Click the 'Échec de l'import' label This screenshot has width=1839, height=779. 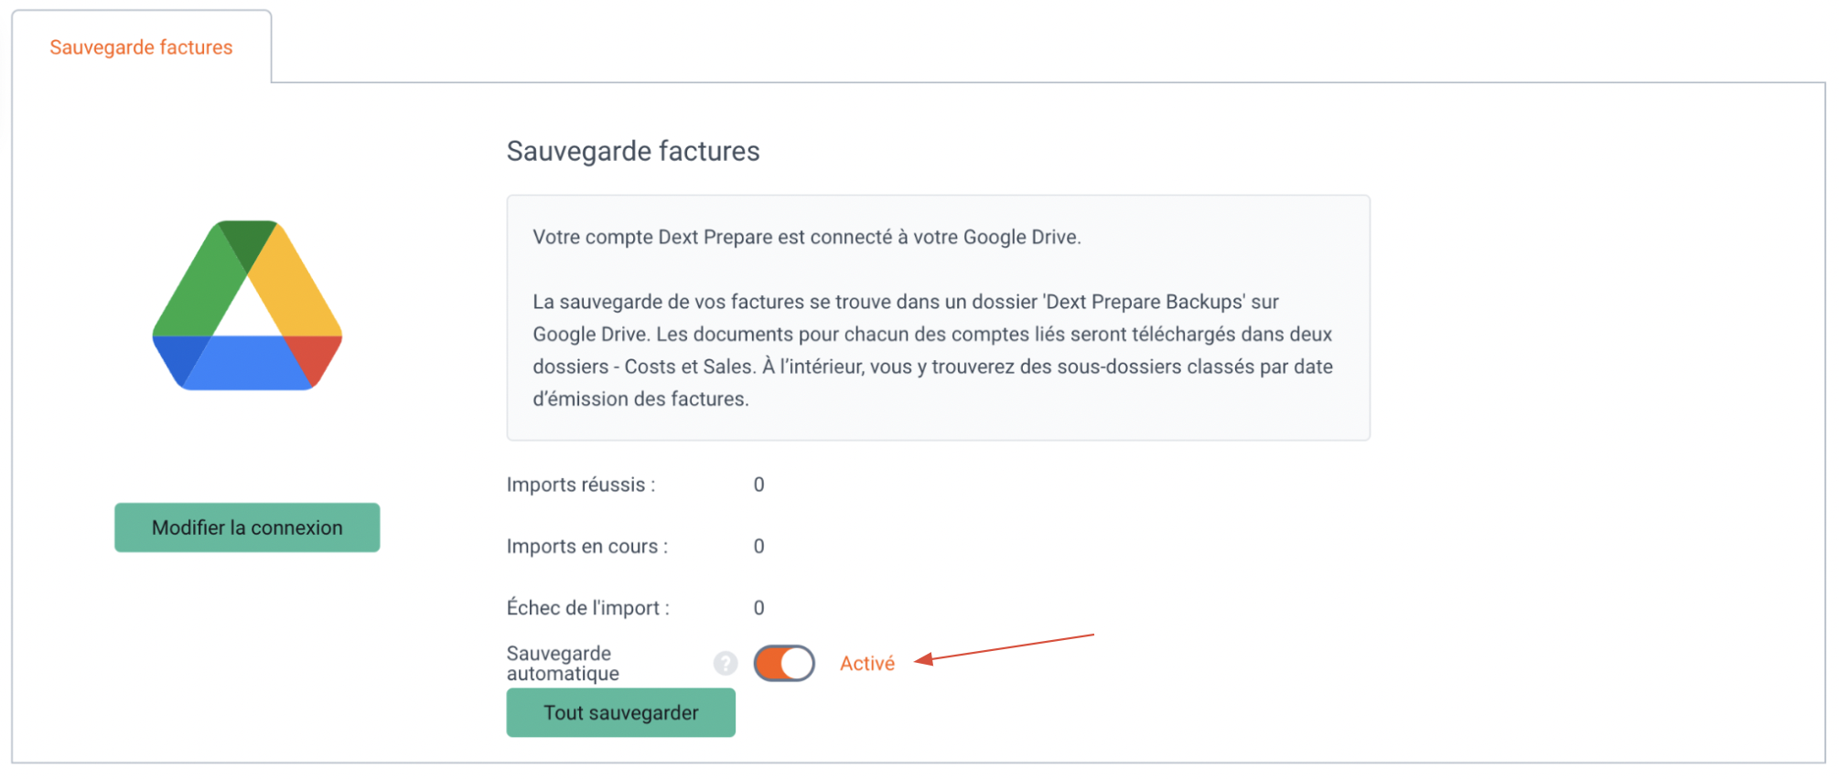[588, 608]
